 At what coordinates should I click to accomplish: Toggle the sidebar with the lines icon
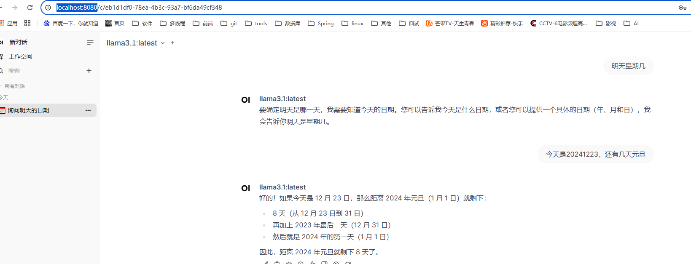90,43
